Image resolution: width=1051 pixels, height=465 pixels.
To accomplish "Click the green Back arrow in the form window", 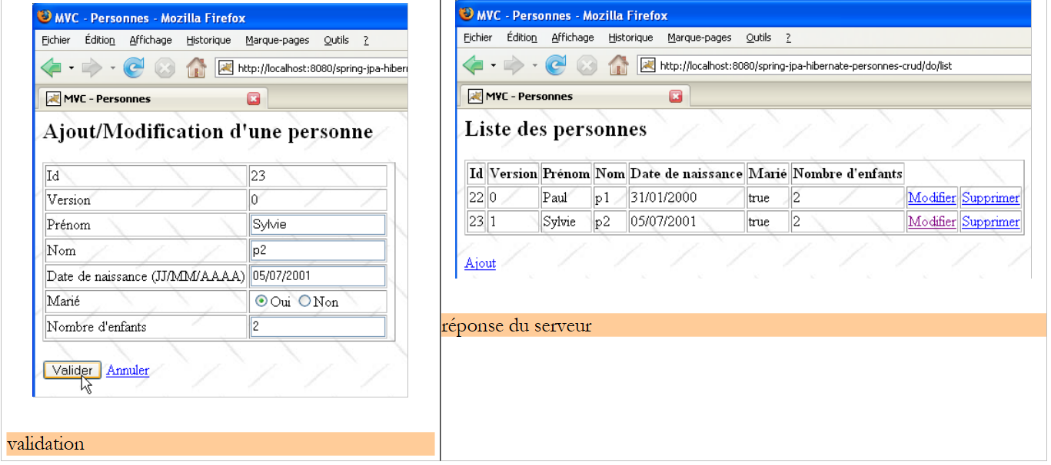I will tap(51, 68).
